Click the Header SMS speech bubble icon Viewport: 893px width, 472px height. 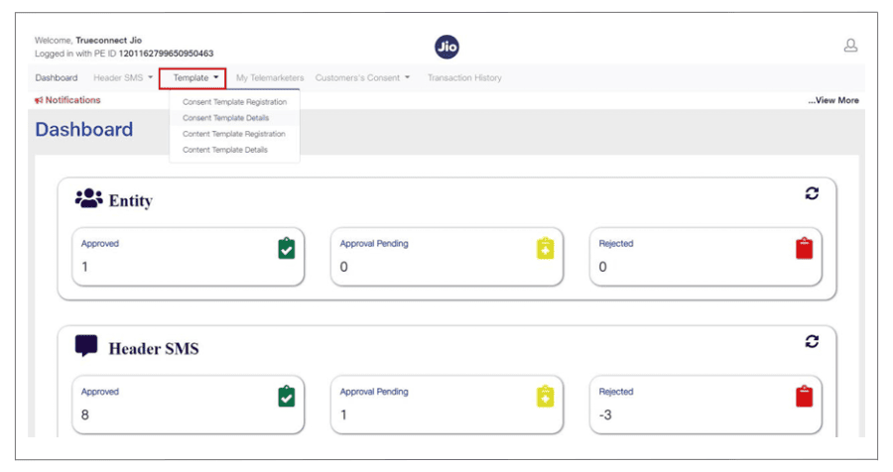(86, 346)
